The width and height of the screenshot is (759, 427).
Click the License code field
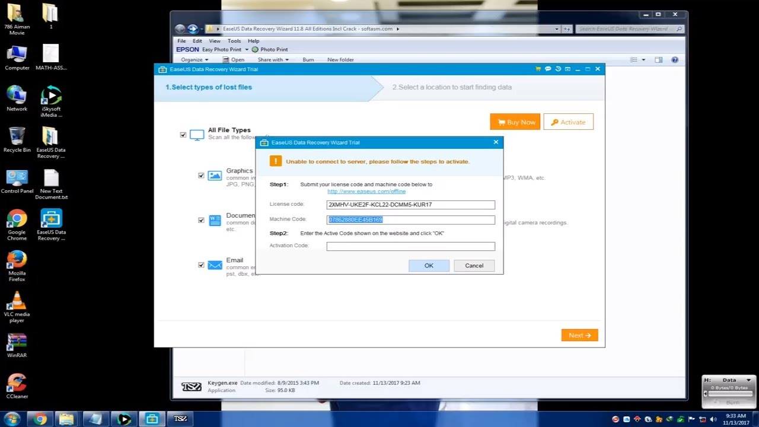(410, 205)
